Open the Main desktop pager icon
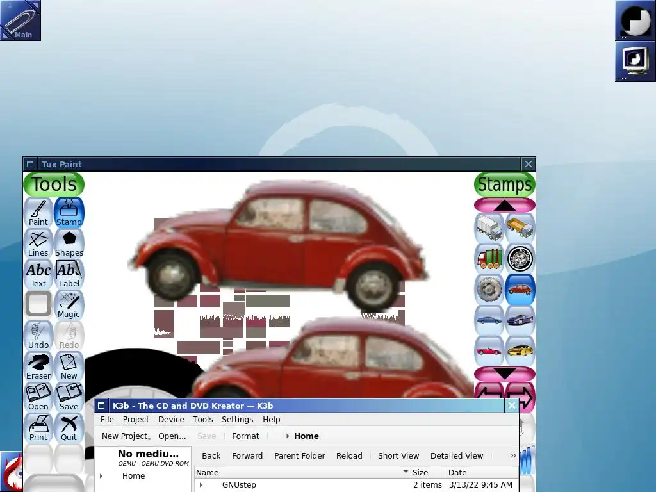This screenshot has width=656, height=492. point(20,20)
